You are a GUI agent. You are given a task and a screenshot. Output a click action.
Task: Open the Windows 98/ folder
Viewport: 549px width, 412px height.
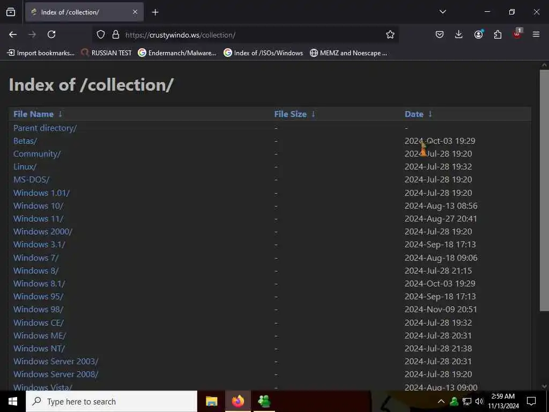(38, 310)
